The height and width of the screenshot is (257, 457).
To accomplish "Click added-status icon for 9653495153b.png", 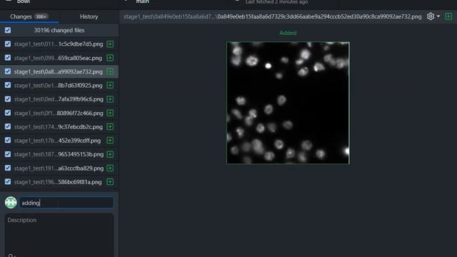I will pyautogui.click(x=110, y=154).
